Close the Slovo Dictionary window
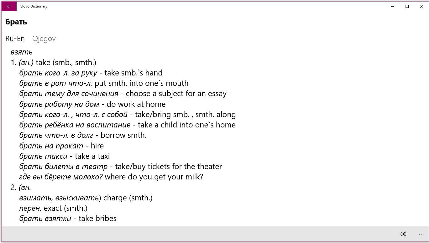 [x=422, y=6]
